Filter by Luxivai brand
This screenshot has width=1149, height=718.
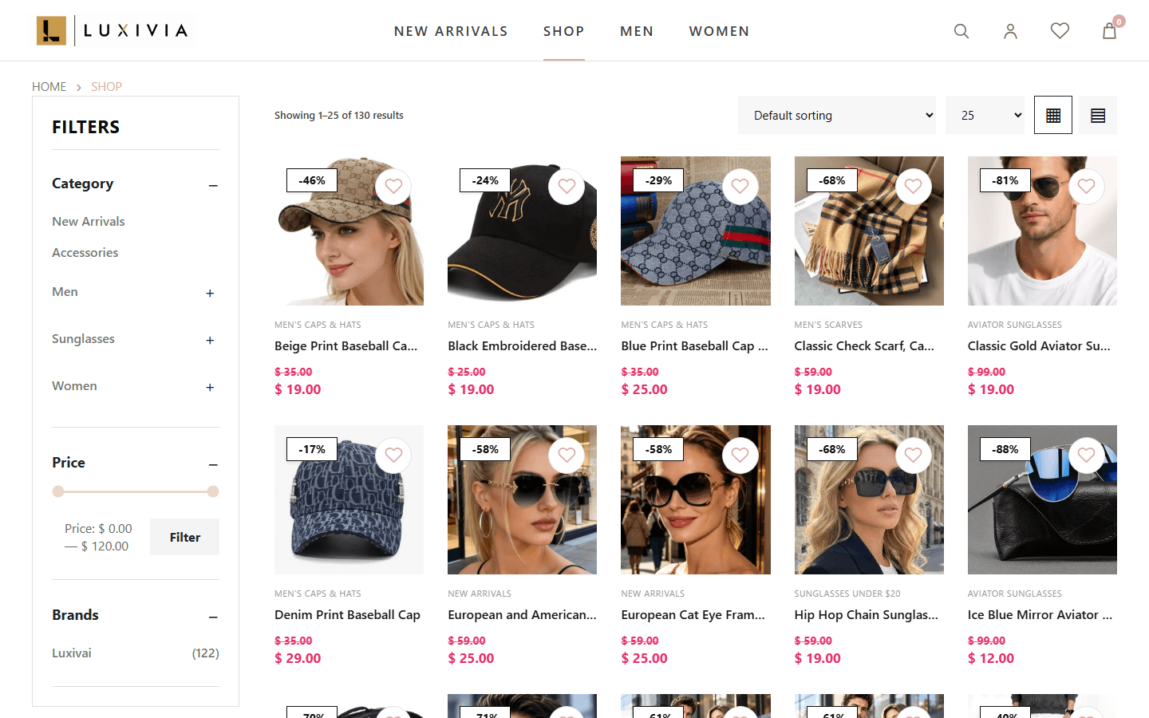[72, 653]
